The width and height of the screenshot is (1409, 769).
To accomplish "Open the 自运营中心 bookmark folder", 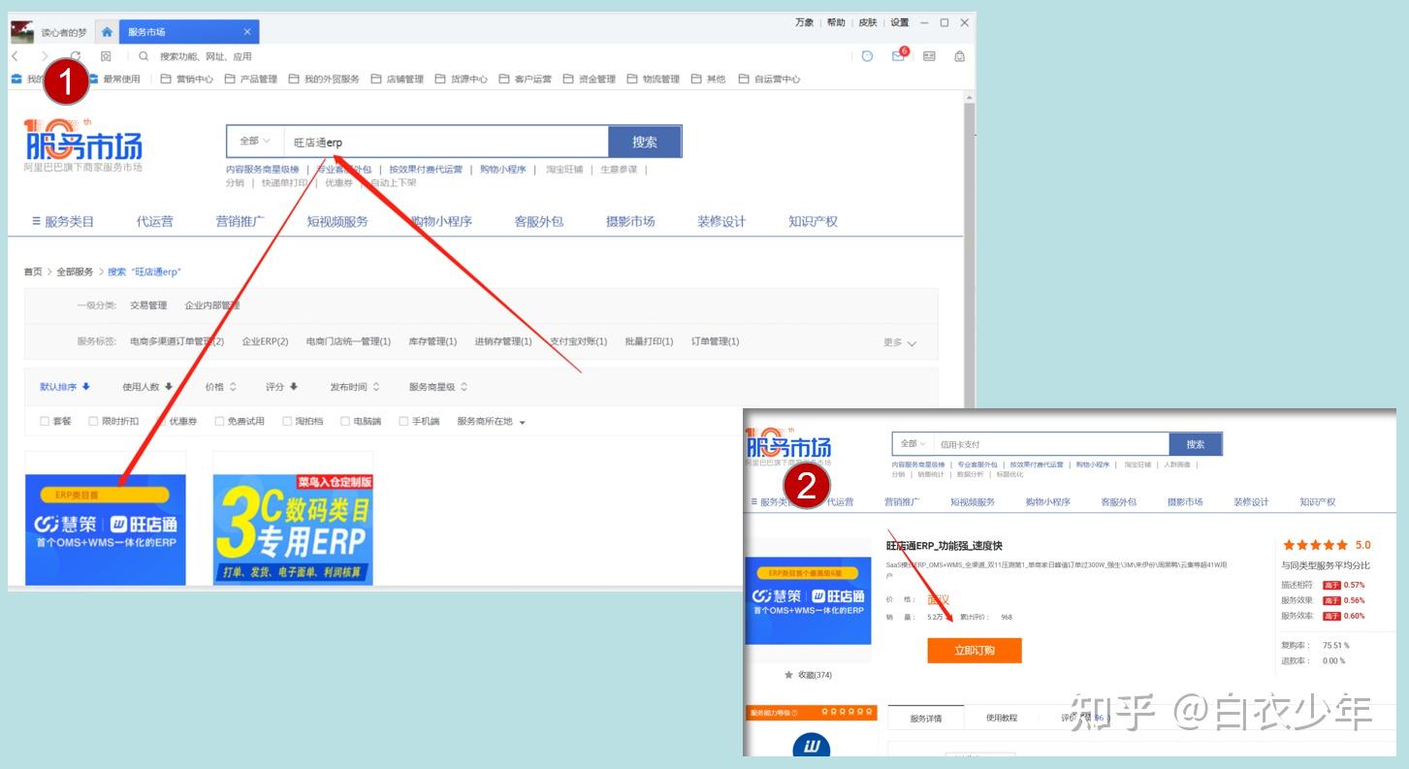I will pos(770,80).
